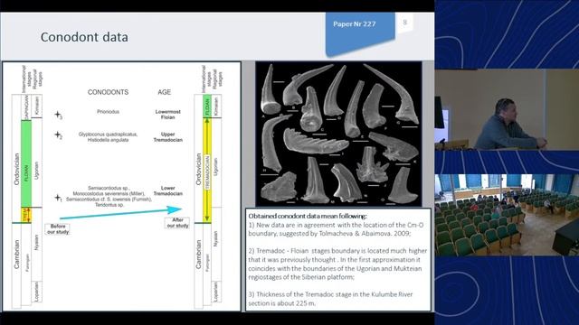This screenshot has width=579, height=325.
Task: Click the sample marker labeled 3
Action: pyautogui.click(x=58, y=115)
